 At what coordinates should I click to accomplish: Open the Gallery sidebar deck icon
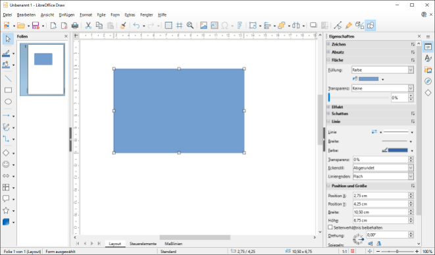coord(428,70)
